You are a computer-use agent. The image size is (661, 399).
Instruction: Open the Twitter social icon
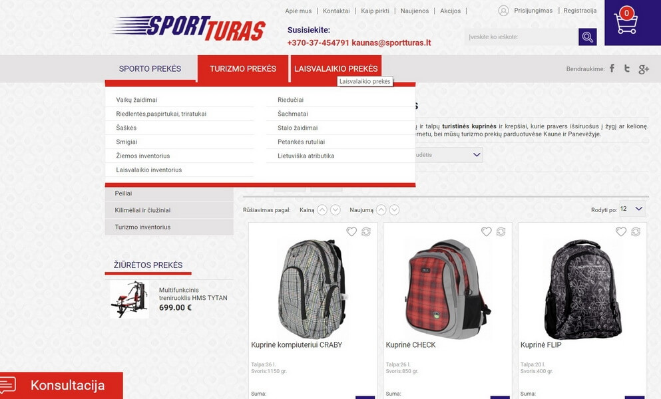[627, 68]
